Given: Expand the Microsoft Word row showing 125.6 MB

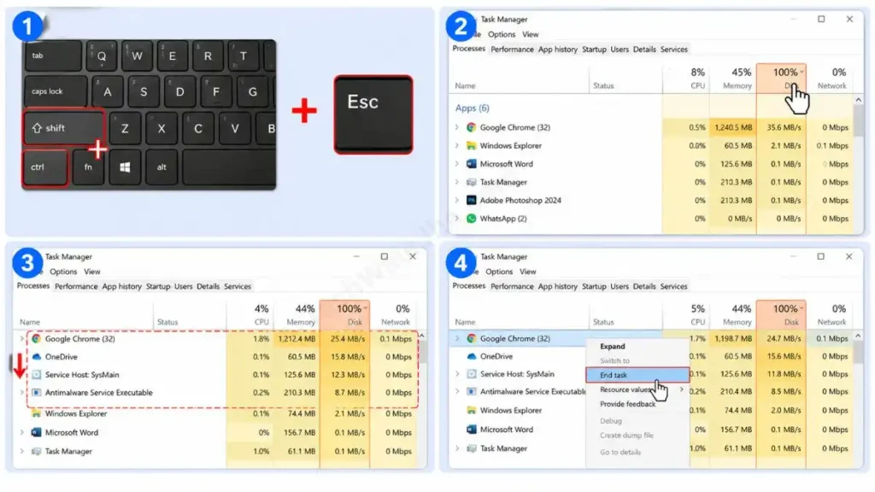Looking at the screenshot, I should (x=457, y=164).
